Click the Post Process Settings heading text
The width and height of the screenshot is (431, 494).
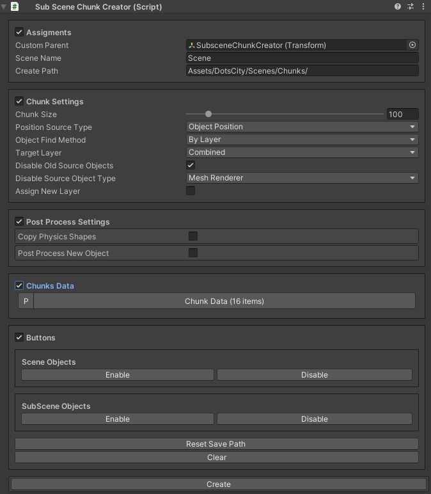[68, 222]
